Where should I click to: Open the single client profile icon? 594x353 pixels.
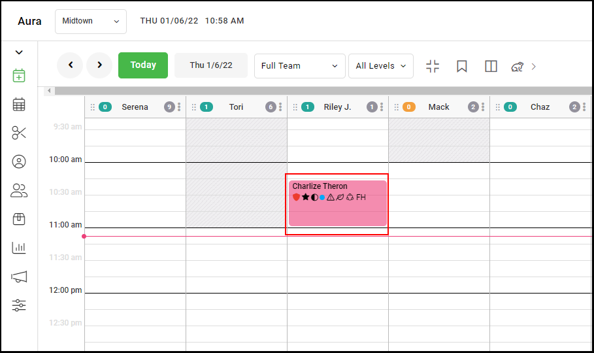point(19,161)
